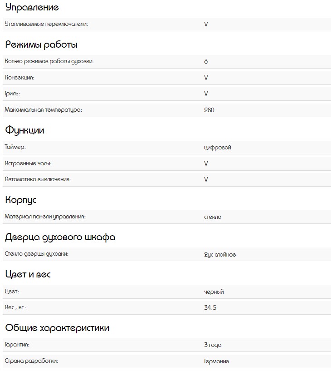Screen dimensions: 331x371
Task: Select the warranty value "3 года"
Action: [x=213, y=345]
